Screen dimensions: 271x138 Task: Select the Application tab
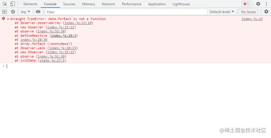click(157, 4)
